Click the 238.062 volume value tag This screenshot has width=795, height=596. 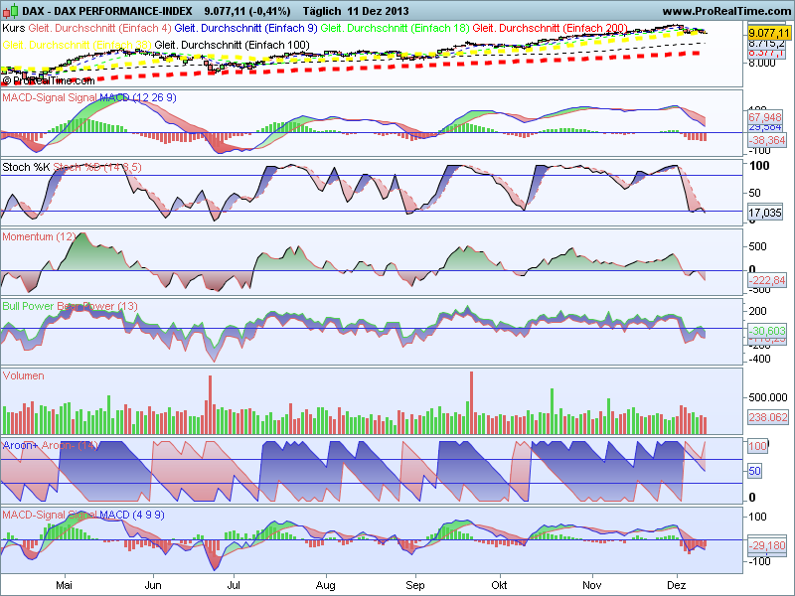coord(768,417)
